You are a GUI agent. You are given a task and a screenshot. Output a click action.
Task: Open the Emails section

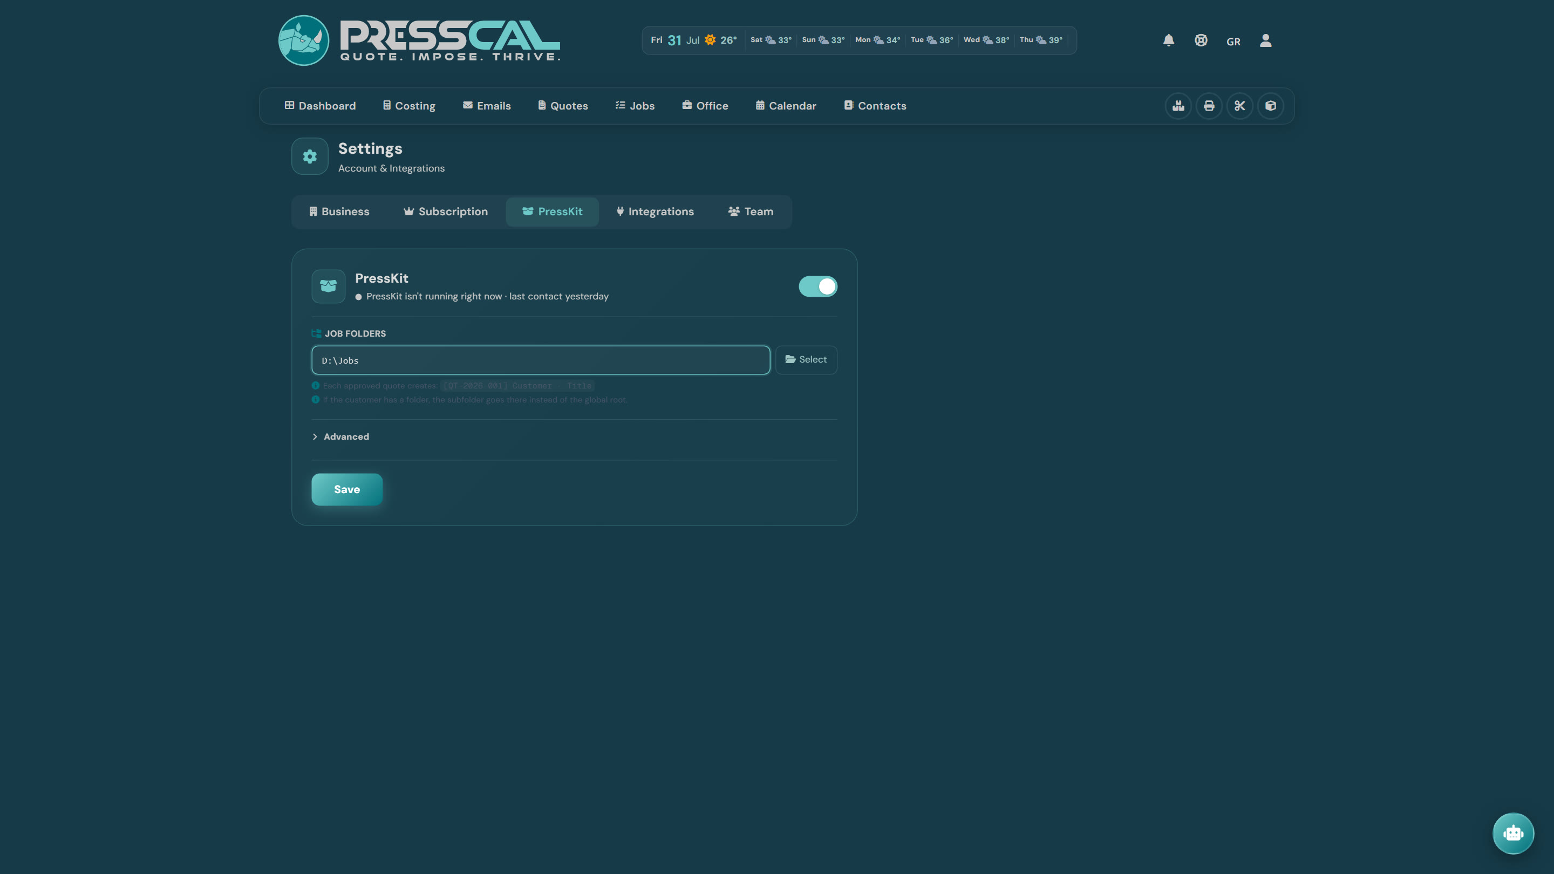click(487, 106)
